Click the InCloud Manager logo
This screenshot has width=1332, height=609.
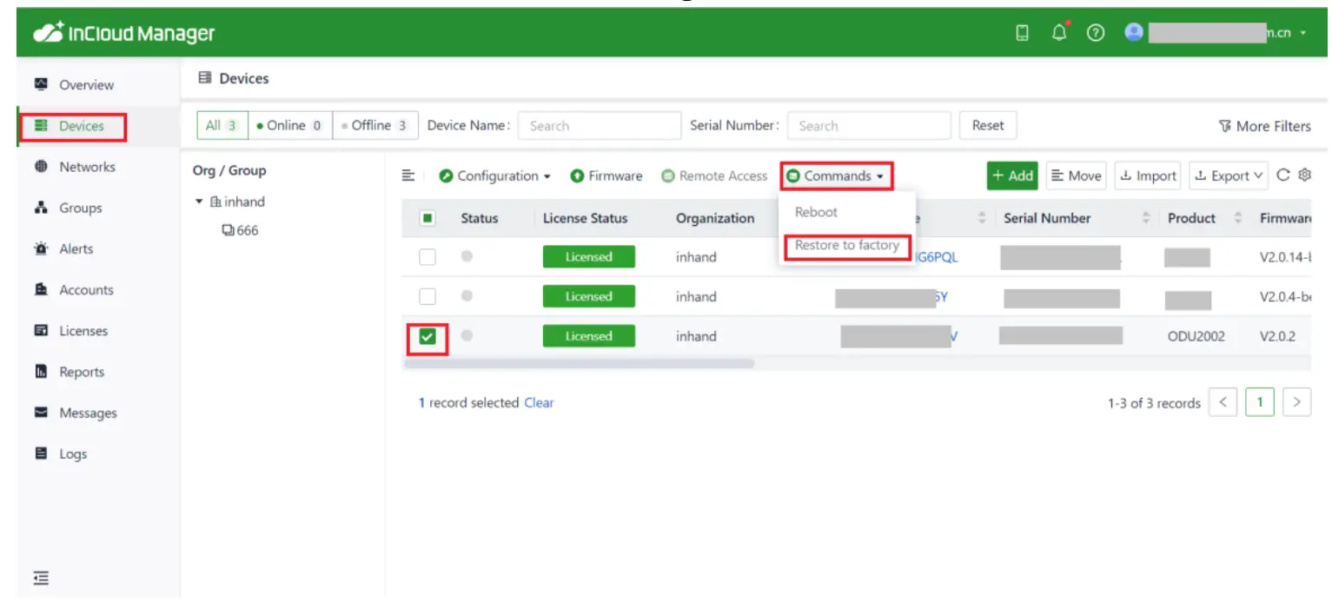coord(124,33)
